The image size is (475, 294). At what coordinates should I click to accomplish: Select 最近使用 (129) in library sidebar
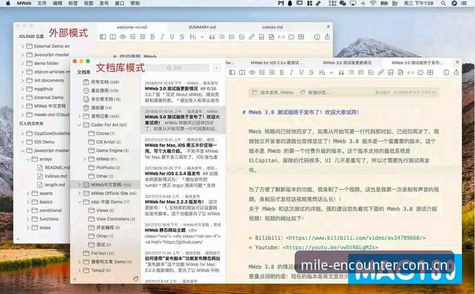pos(104,91)
